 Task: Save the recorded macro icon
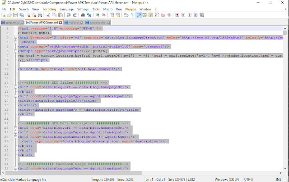tap(202, 15)
